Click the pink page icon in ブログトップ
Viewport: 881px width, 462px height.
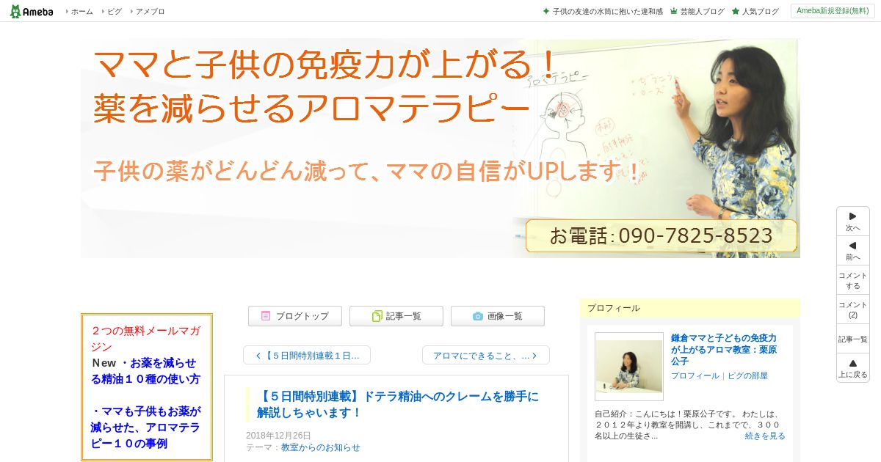pyautogui.click(x=266, y=316)
